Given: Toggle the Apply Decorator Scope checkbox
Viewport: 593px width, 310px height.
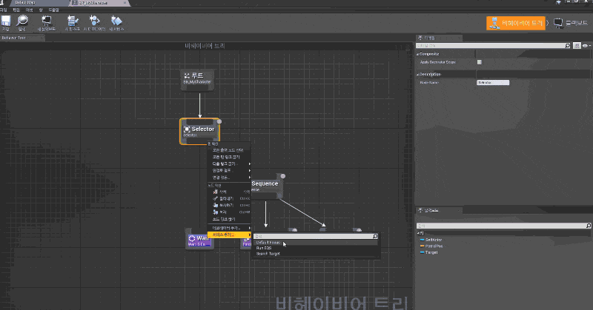Looking at the screenshot, I should (x=480, y=62).
